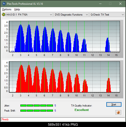Click the TA Quality Indicator label

coord(81,106)
